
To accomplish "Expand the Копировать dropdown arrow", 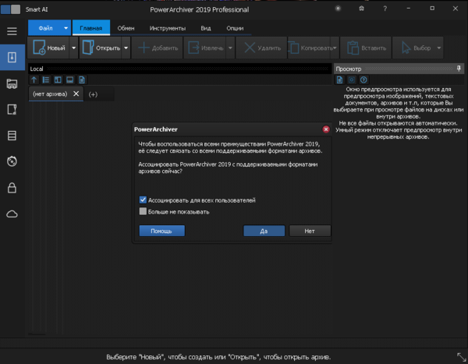I will 335,48.
